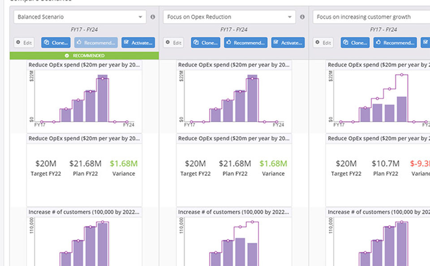Open customer growth scenario Increase customers chart
Screen dimensions: 430x266
(378, 241)
